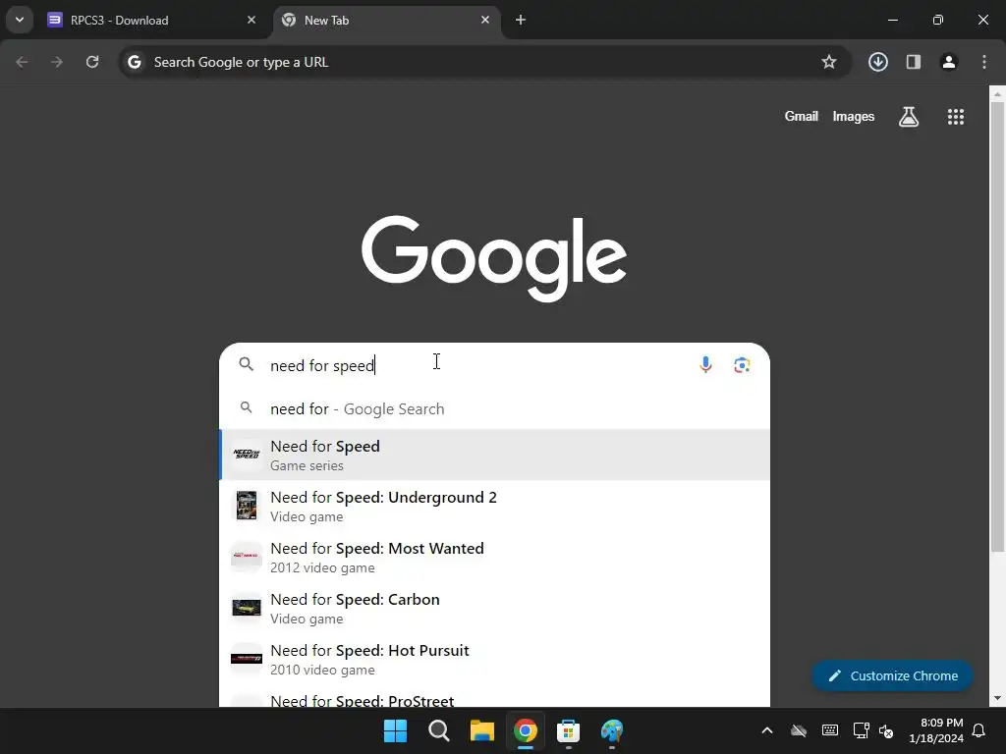Image resolution: width=1006 pixels, height=754 pixels.
Task: Open Windows taskbar Search
Action: click(x=439, y=730)
